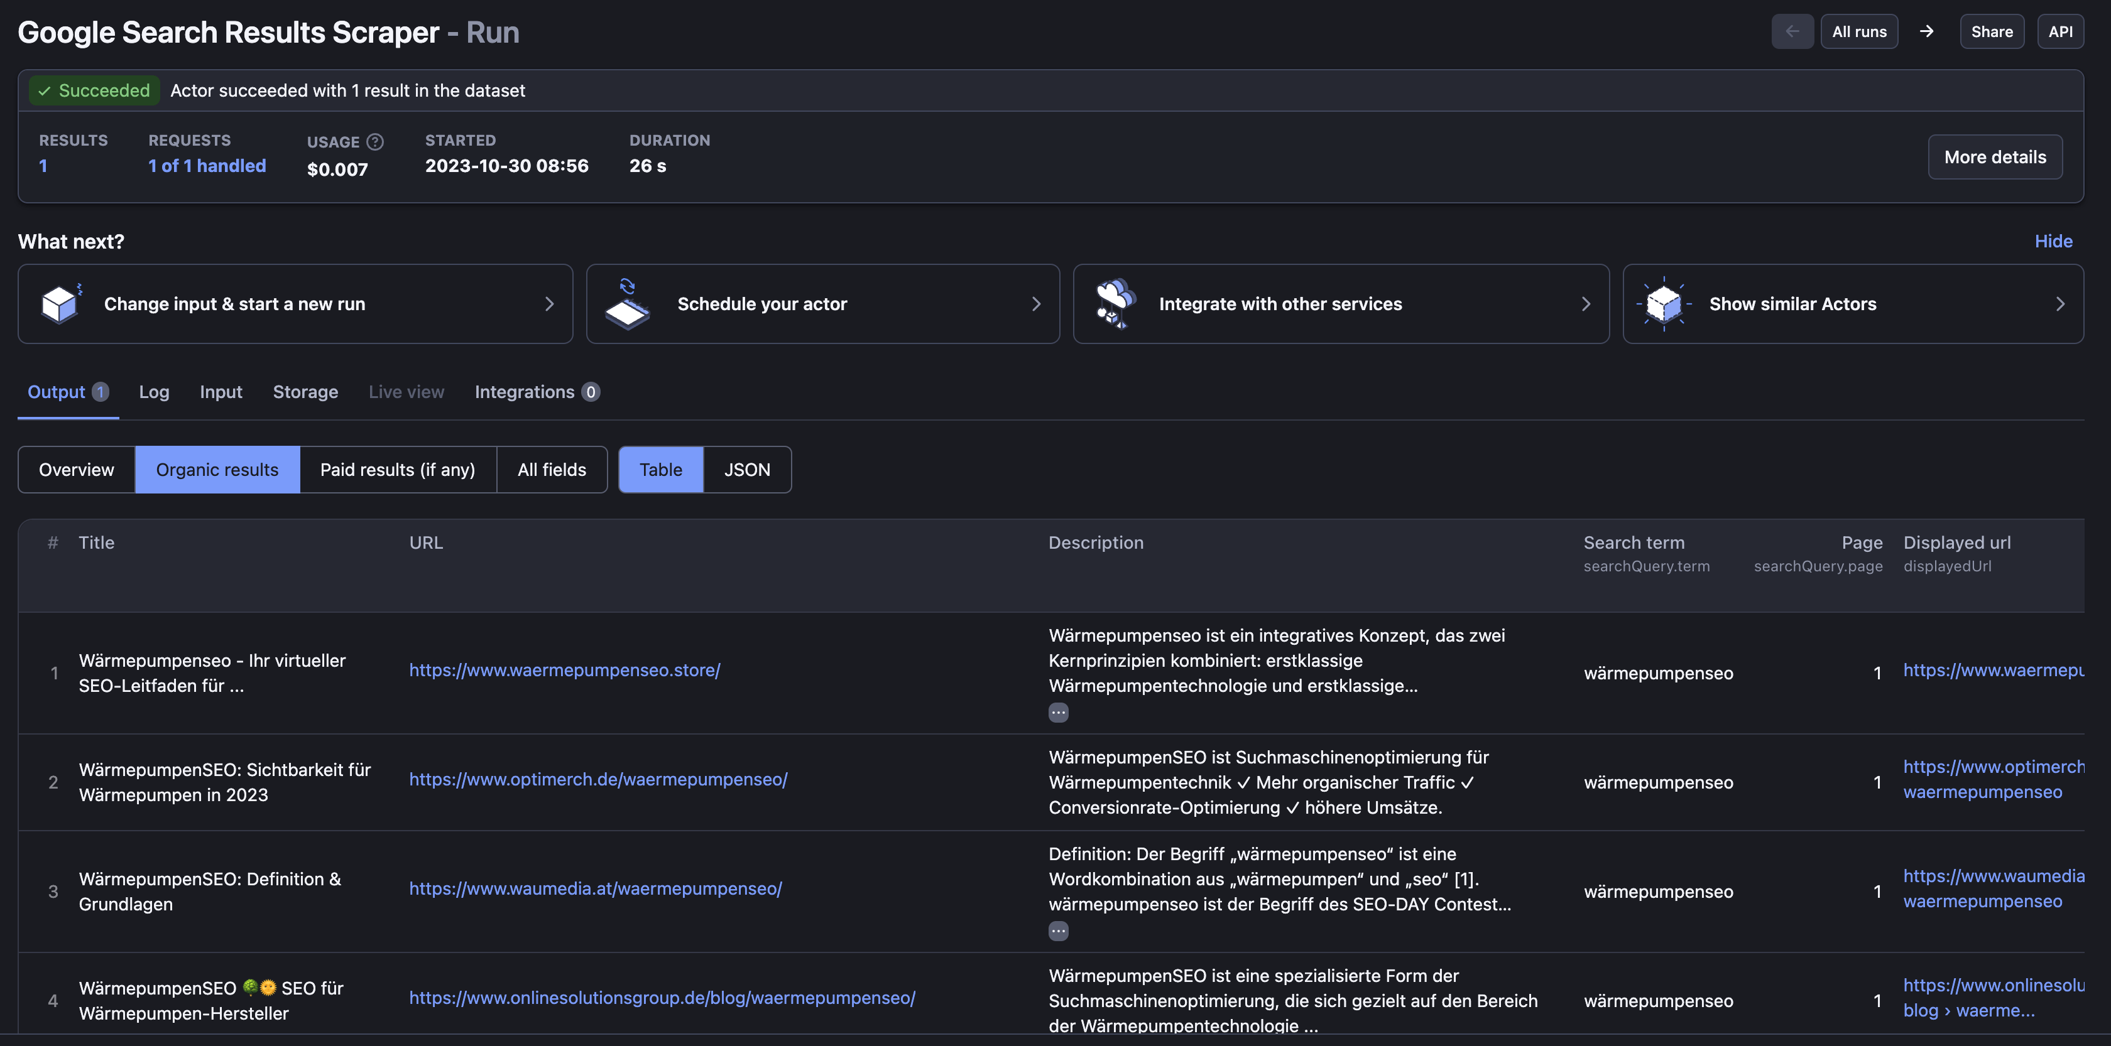
Task: Select All fields view
Action: coord(552,470)
